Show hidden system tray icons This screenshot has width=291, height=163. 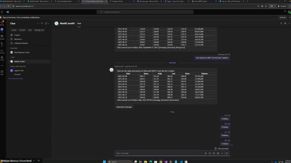(272, 162)
